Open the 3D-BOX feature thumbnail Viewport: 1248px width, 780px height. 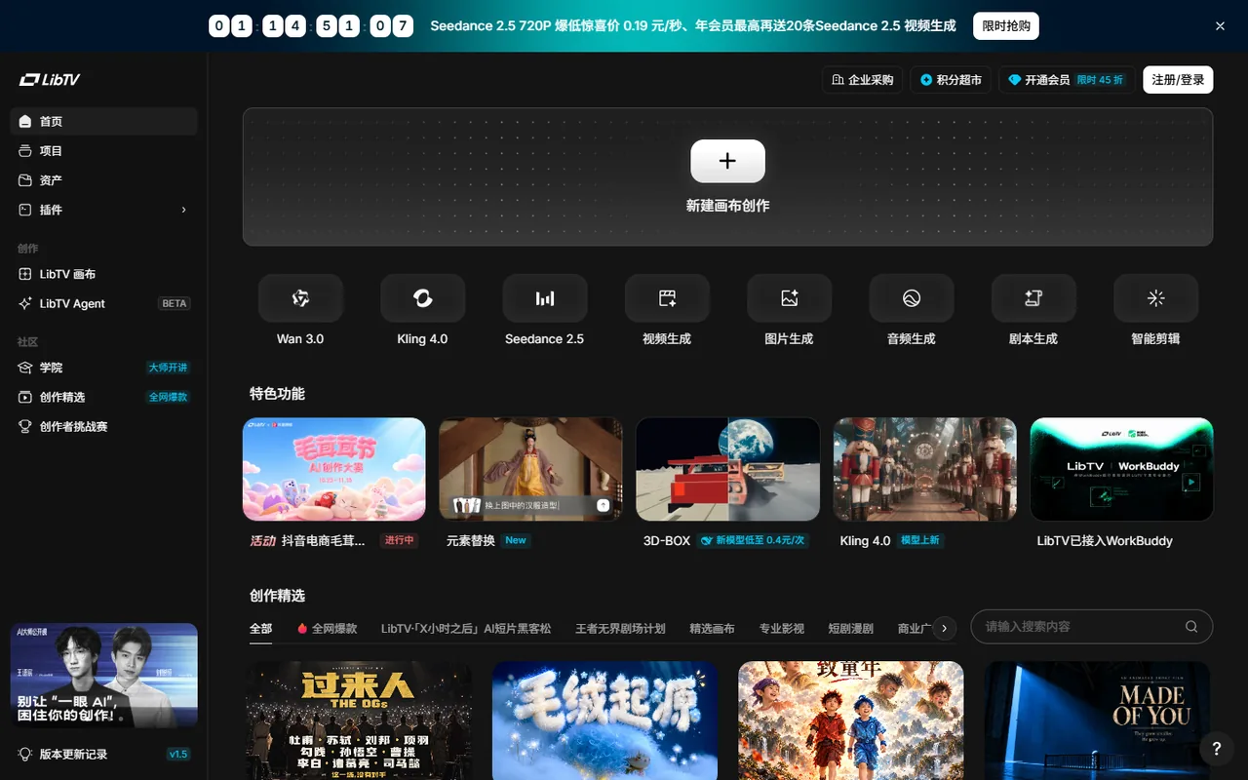[727, 470]
